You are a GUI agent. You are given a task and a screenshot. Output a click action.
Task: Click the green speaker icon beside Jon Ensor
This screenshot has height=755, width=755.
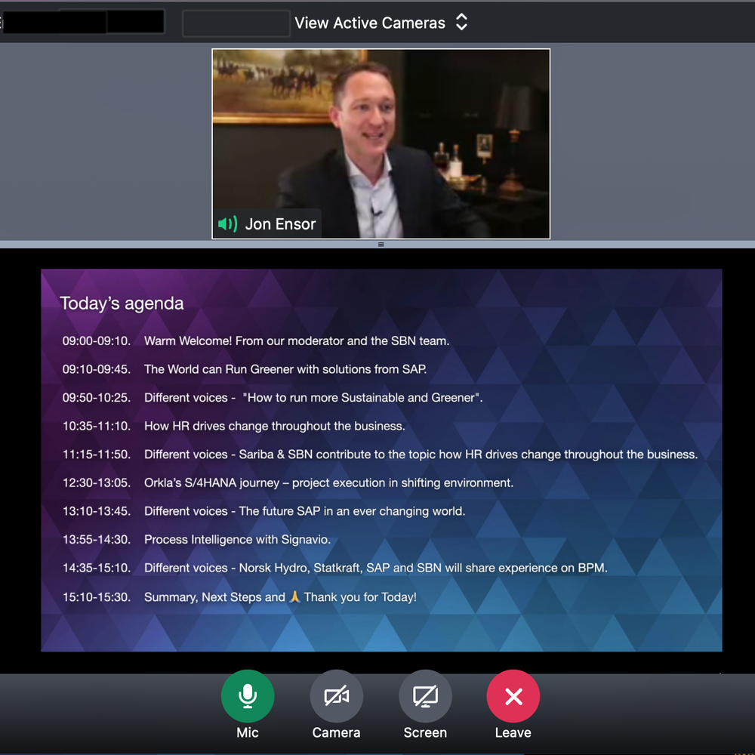[x=227, y=224]
